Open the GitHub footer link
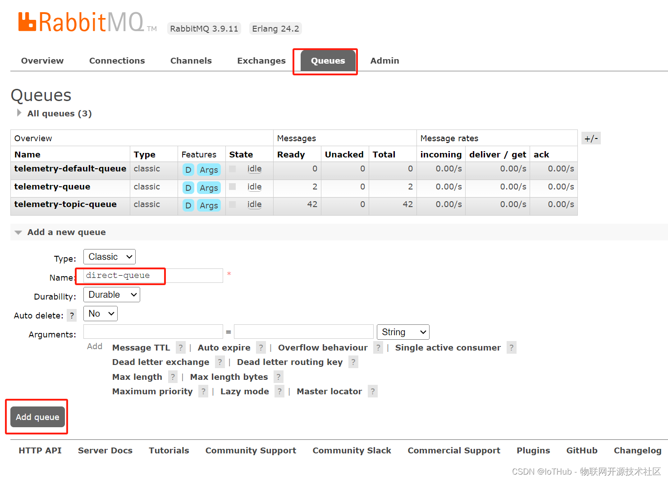Screen dimensions: 668x480 [x=582, y=450]
